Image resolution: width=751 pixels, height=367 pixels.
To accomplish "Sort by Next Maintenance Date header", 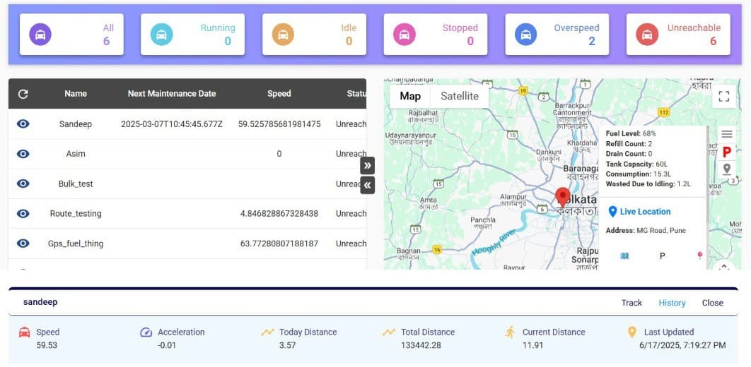I will point(171,94).
